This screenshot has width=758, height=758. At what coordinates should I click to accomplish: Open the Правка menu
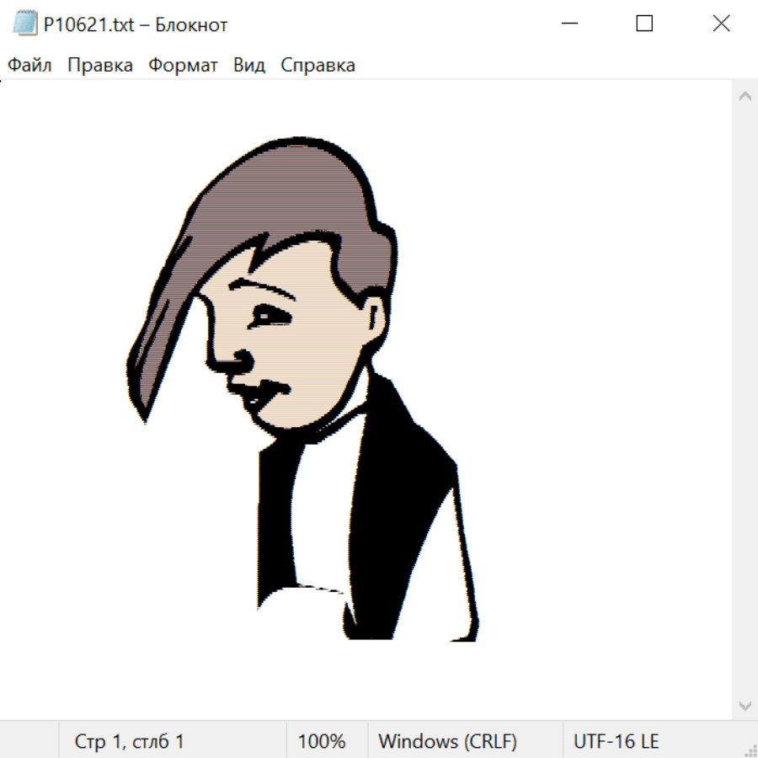[x=99, y=65]
